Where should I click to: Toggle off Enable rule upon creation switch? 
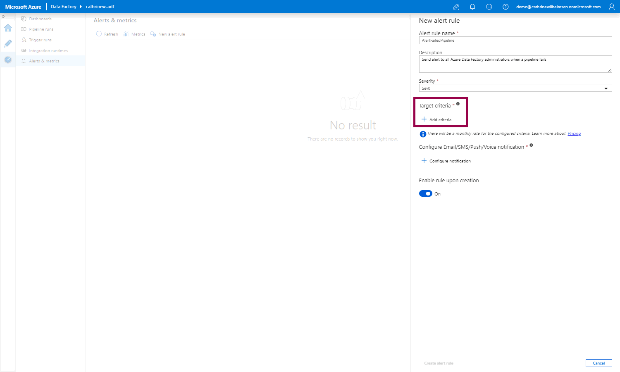[425, 194]
